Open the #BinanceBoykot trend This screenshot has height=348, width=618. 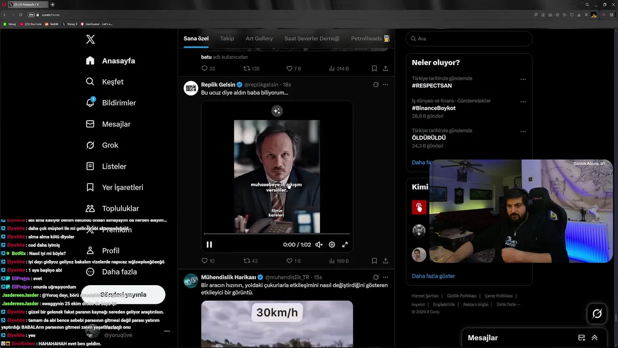pyautogui.click(x=434, y=108)
